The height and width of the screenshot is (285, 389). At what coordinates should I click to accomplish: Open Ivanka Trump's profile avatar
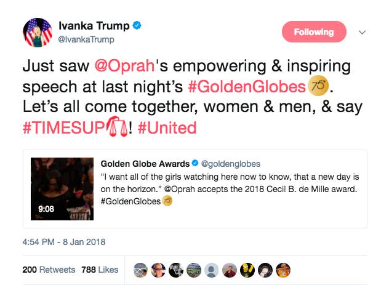pyautogui.click(x=38, y=33)
